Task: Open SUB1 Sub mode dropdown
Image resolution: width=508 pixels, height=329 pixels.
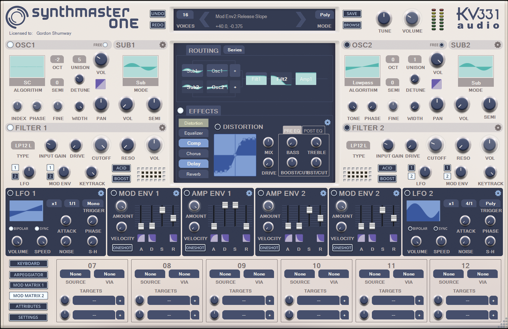Action: tap(140, 83)
